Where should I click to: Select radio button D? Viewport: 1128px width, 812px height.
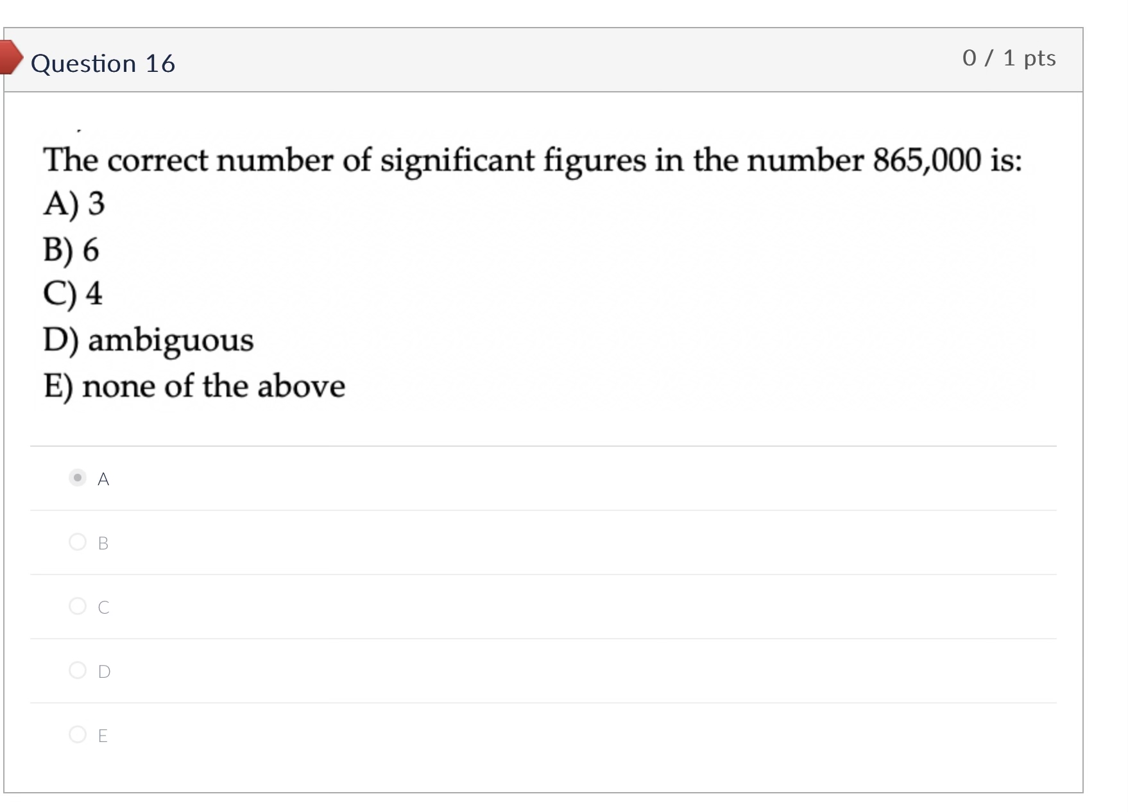pyautogui.click(x=77, y=671)
